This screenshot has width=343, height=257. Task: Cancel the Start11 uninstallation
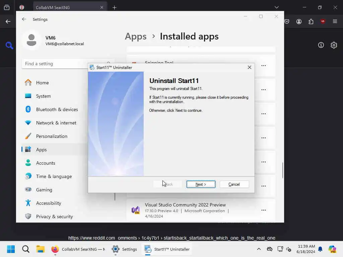coord(234,184)
